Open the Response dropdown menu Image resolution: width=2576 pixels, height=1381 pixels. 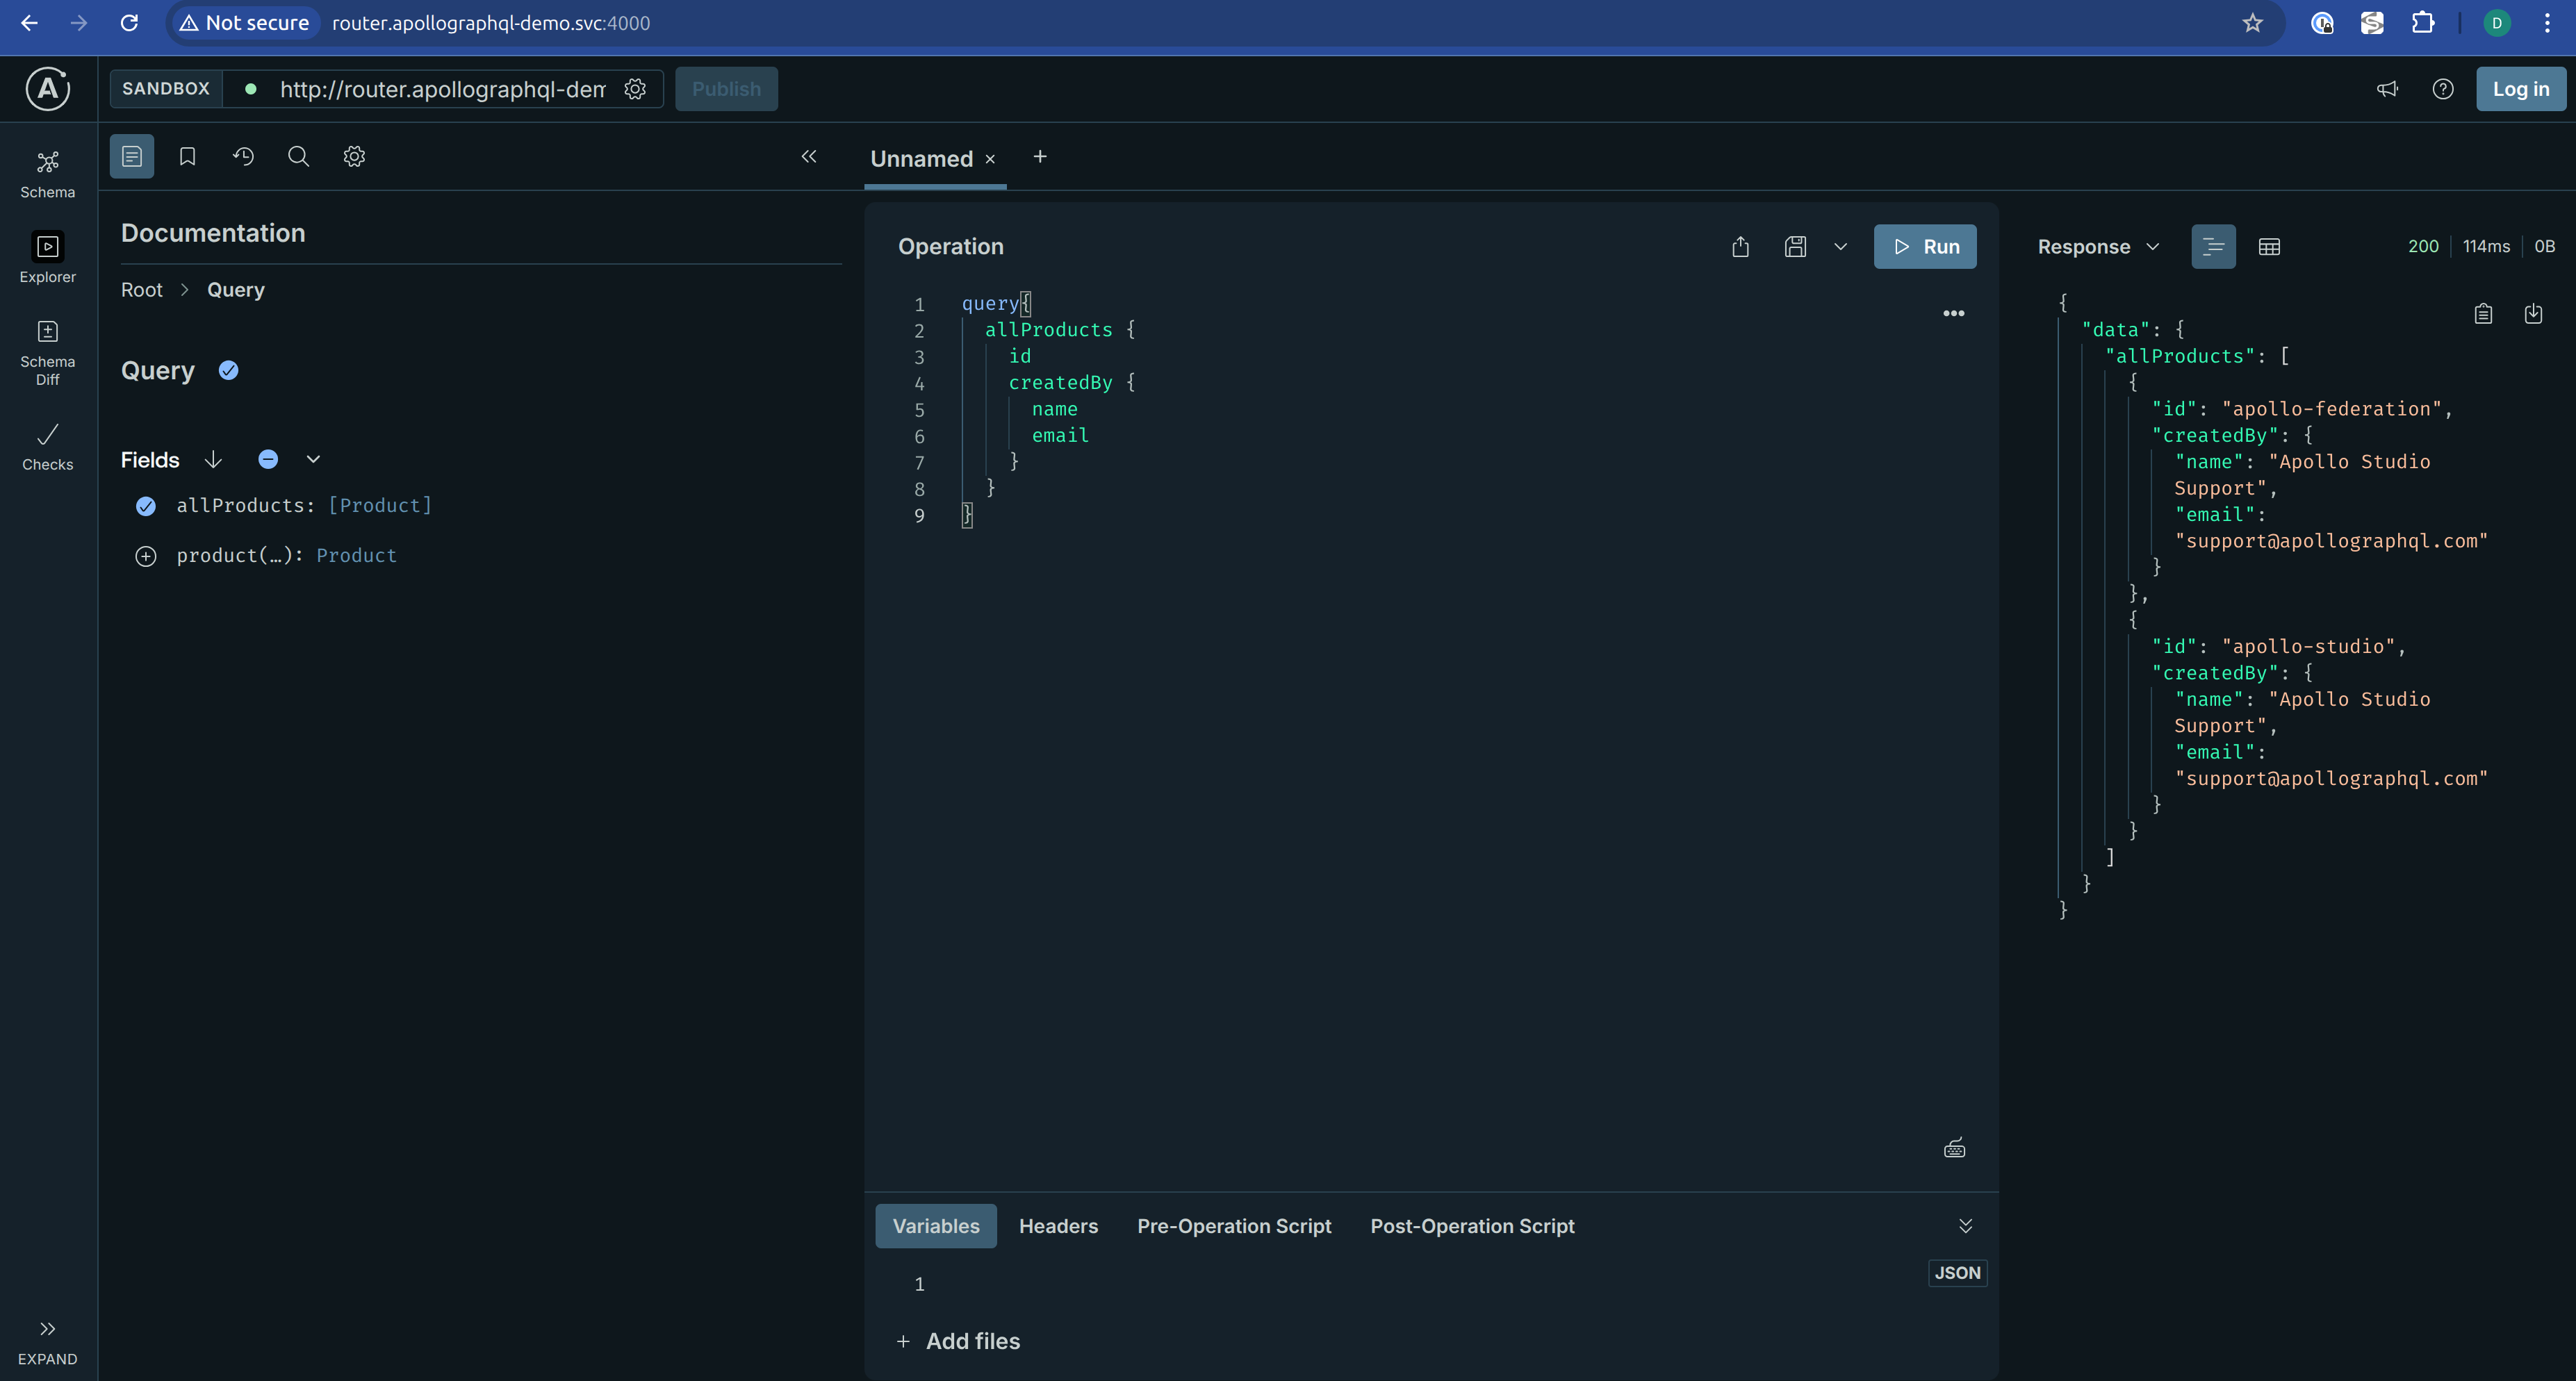pos(2098,247)
